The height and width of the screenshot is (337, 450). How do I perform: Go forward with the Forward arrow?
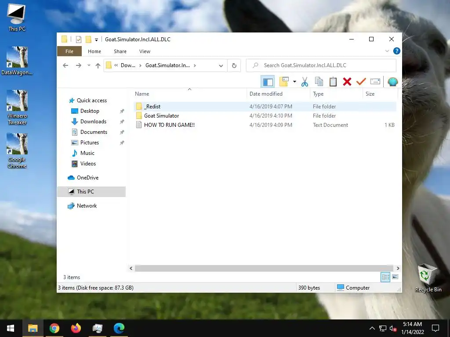pyautogui.click(x=78, y=65)
